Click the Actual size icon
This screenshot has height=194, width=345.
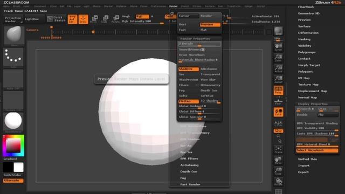[x=278, y=68]
